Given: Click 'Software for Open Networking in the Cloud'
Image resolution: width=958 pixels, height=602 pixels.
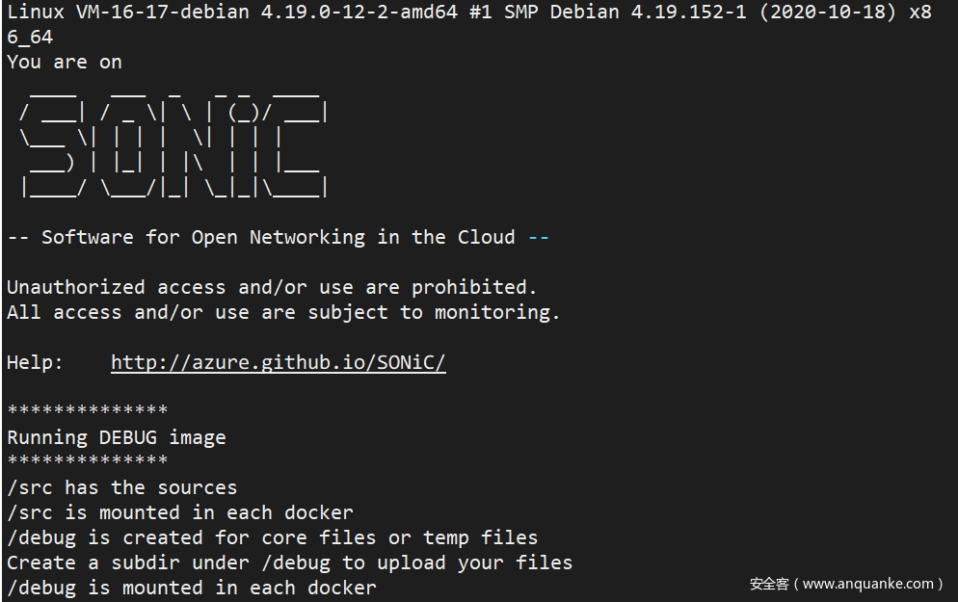Looking at the screenshot, I should pyautogui.click(x=278, y=237).
